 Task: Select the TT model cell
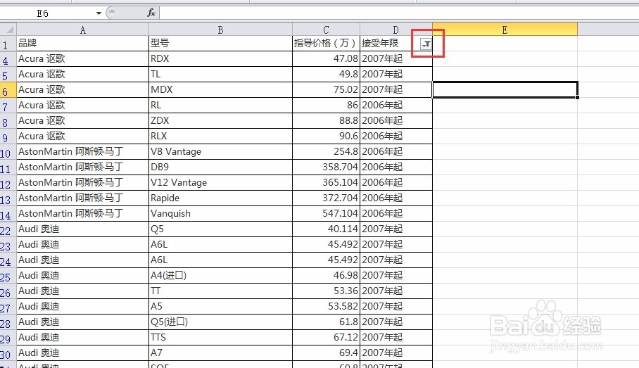tap(220, 291)
